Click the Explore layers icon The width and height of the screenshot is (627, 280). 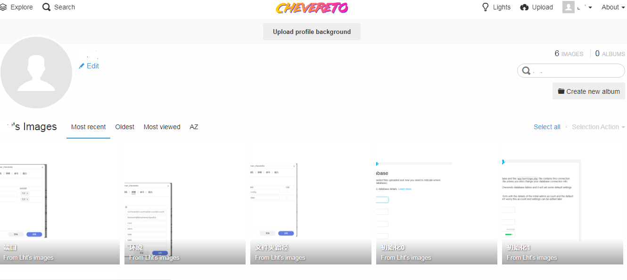[4, 7]
